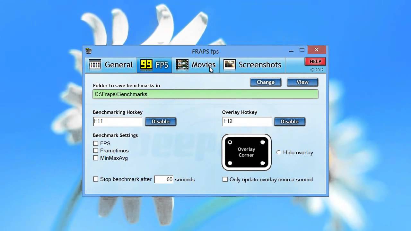Click the benchmark seconds field showing 60
Screen dimensions: 411x231
164,179
